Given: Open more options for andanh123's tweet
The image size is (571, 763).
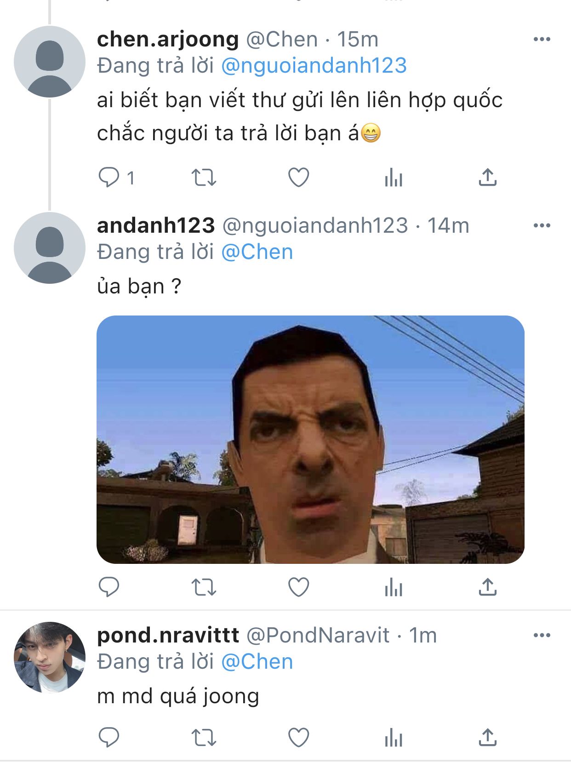Looking at the screenshot, I should pos(542,225).
